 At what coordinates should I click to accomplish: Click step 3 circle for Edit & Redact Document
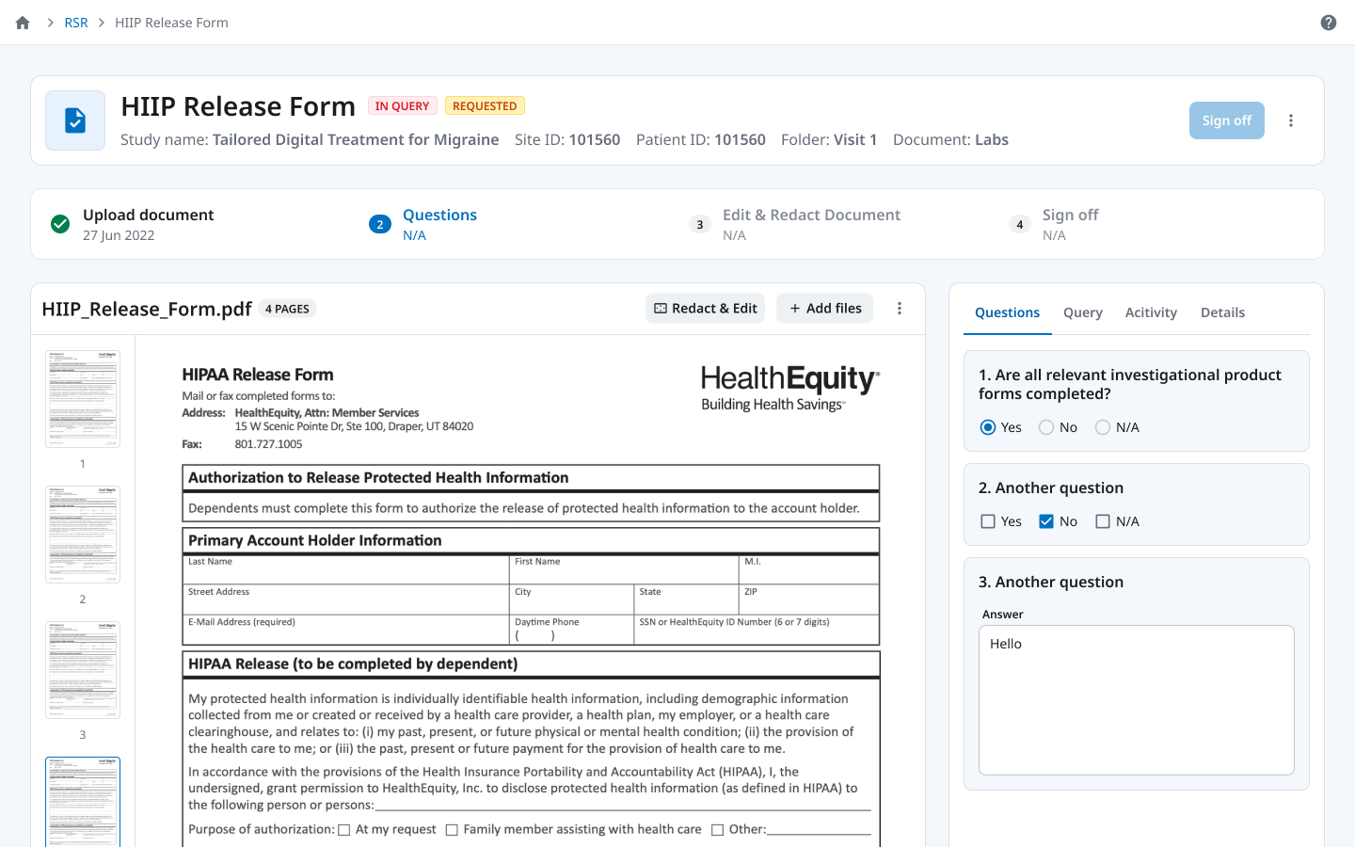[699, 224]
